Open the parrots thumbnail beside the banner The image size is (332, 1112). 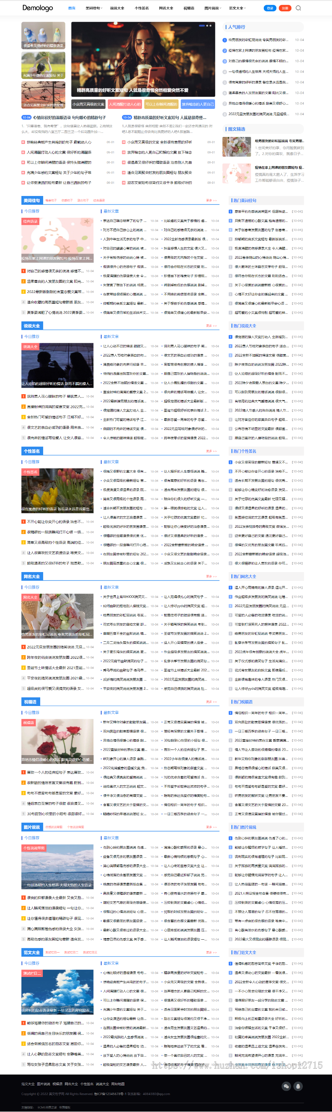tap(43, 35)
